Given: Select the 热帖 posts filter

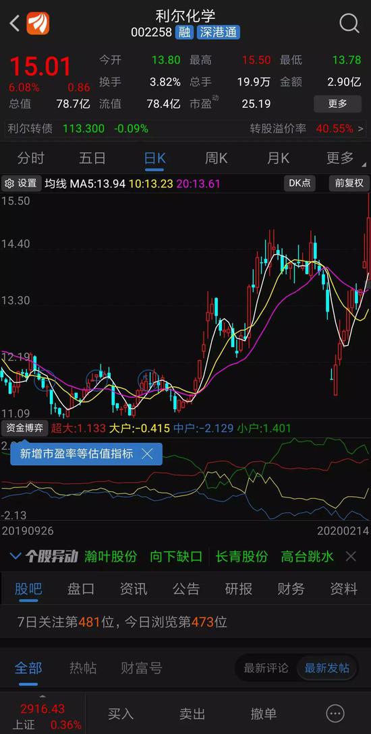Looking at the screenshot, I should tap(83, 668).
